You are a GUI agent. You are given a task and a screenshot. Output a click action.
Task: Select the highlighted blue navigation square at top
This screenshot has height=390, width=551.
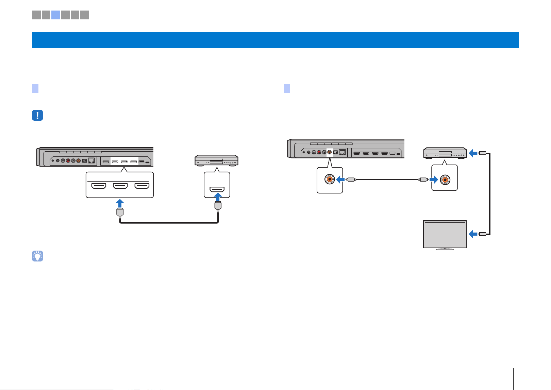point(56,15)
